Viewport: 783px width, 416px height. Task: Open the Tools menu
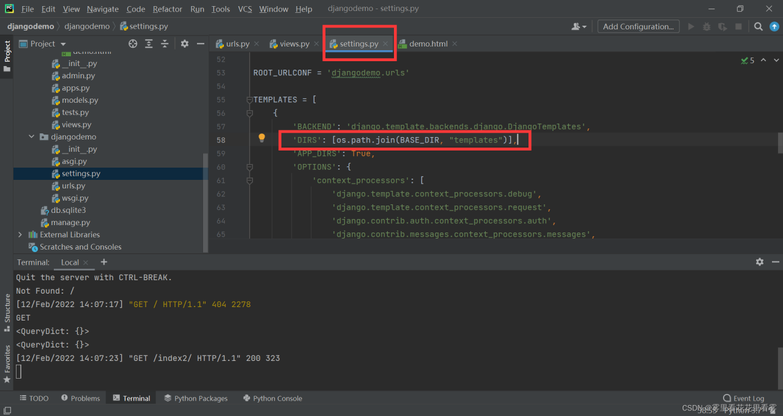coord(221,9)
